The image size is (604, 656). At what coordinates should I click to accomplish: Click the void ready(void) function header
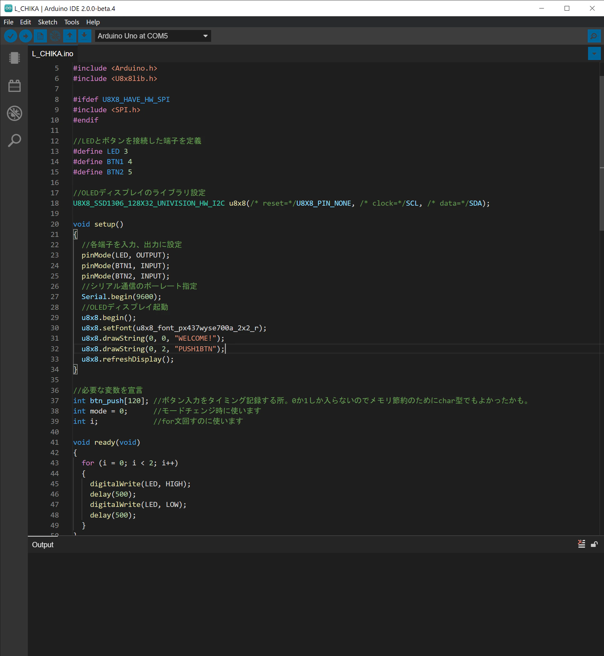(107, 442)
